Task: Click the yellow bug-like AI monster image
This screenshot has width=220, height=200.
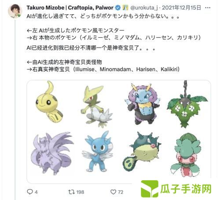Action: (x=49, y=102)
